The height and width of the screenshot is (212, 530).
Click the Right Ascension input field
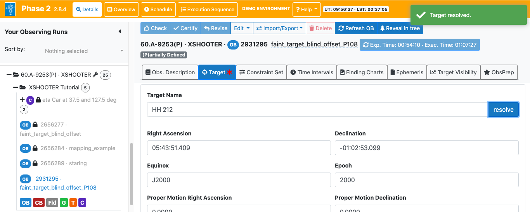click(x=239, y=148)
